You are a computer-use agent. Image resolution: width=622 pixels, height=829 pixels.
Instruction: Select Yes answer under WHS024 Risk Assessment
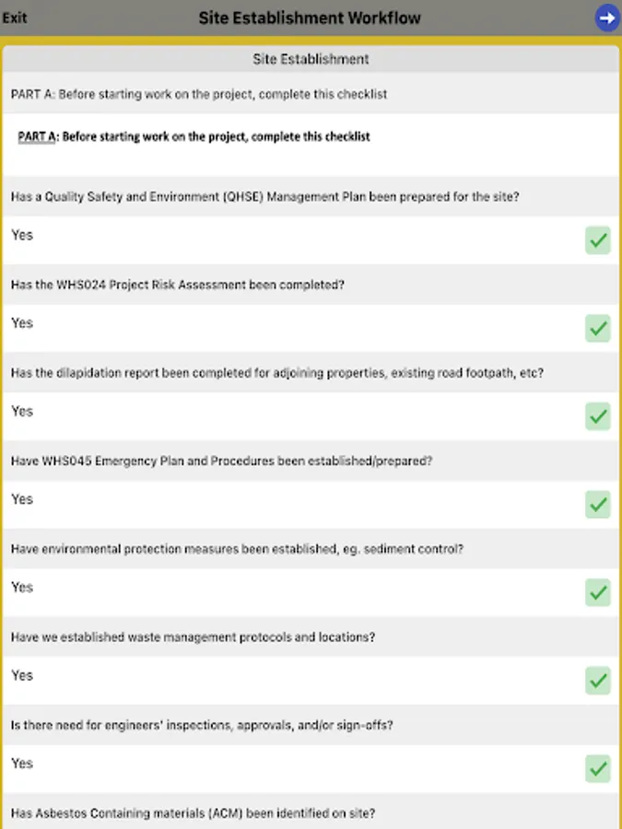tap(22, 323)
